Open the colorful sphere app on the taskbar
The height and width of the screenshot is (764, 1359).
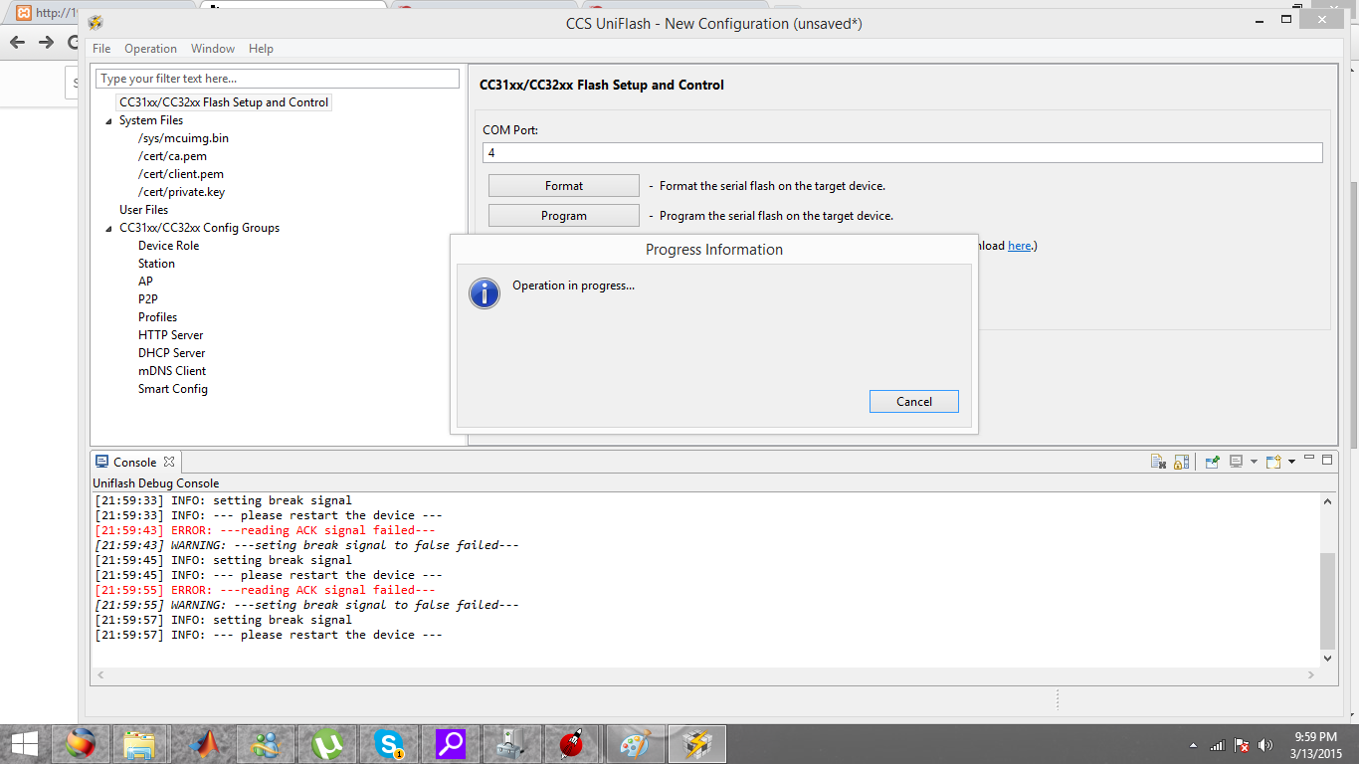(80, 744)
